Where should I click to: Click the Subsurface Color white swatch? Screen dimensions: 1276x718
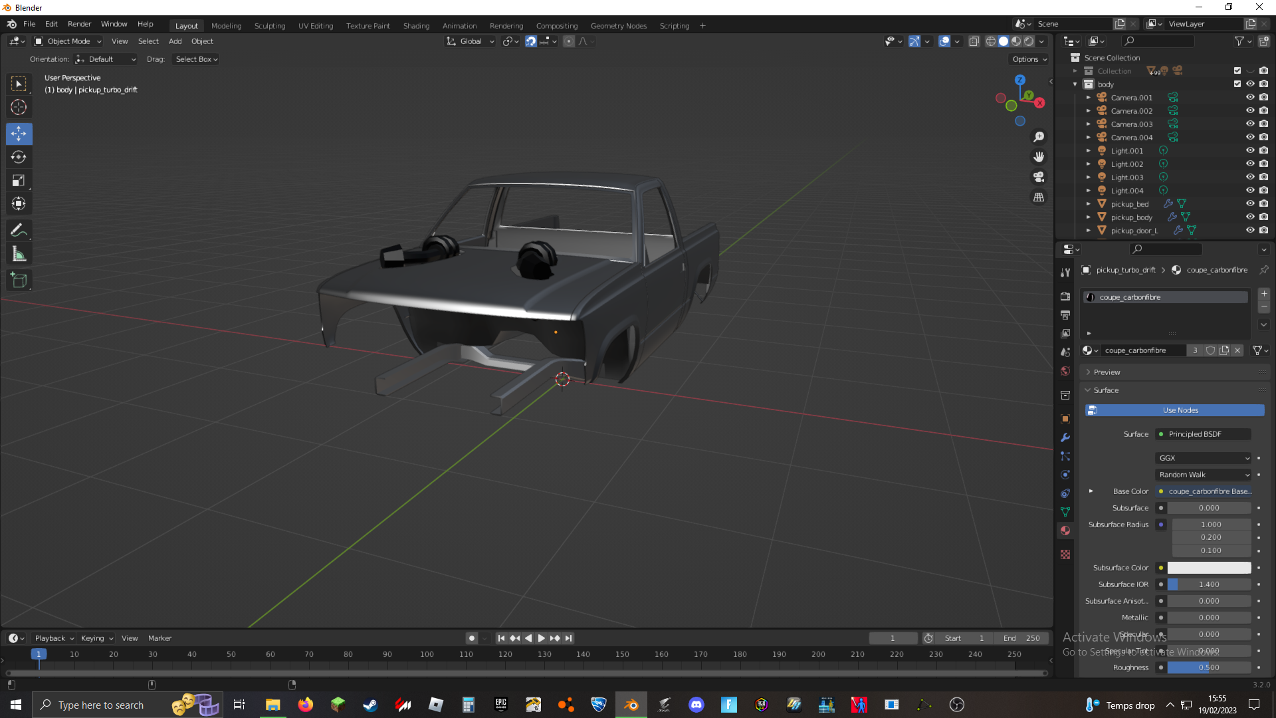coord(1209,568)
